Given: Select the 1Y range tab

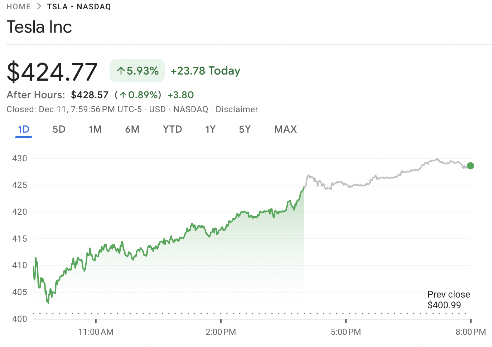Looking at the screenshot, I should [211, 129].
